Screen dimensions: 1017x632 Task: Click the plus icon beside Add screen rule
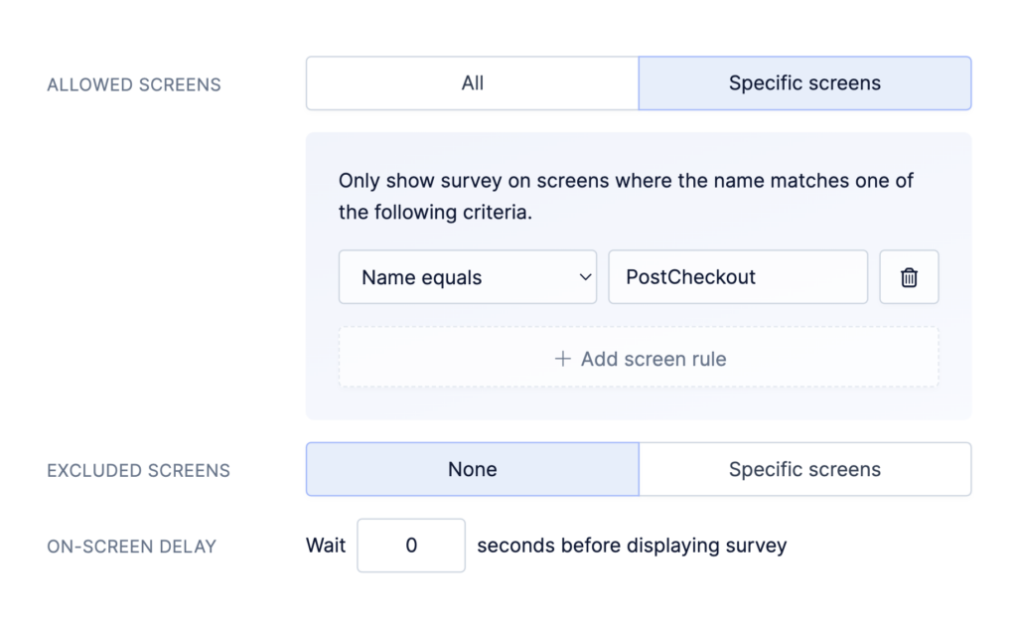(562, 359)
